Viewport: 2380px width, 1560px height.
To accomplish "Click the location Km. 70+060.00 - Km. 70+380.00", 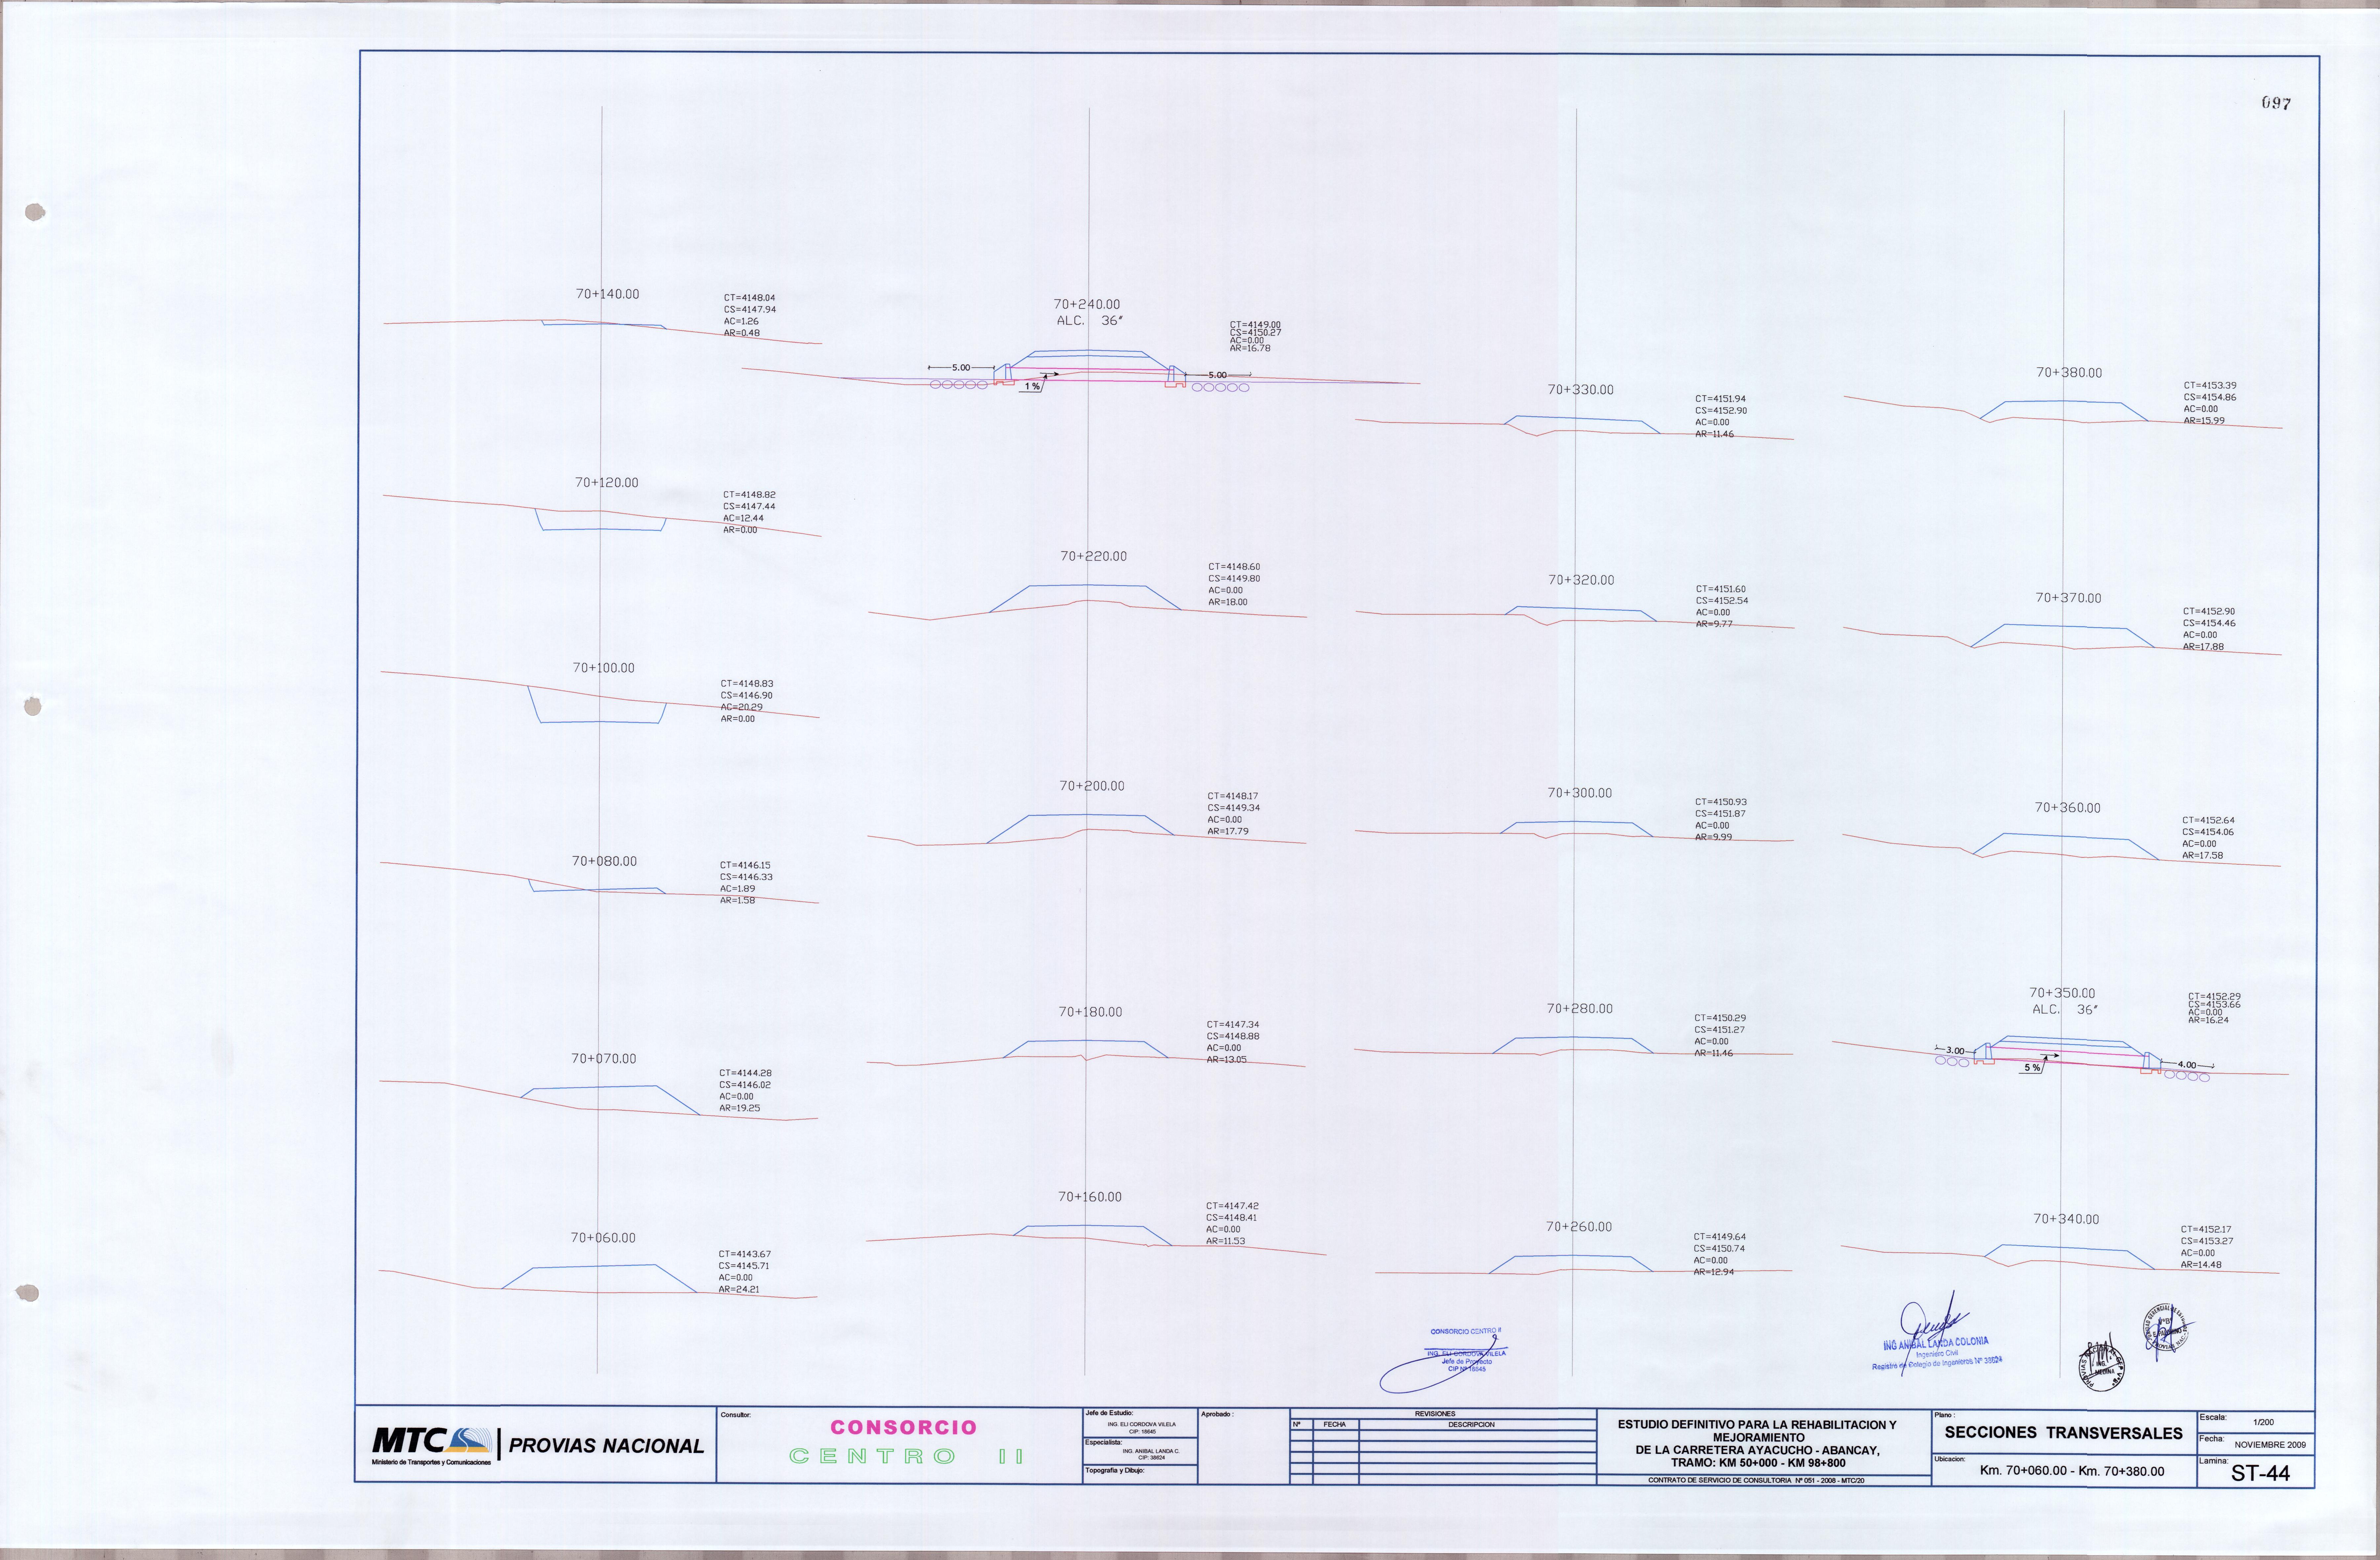I will click(2072, 1471).
